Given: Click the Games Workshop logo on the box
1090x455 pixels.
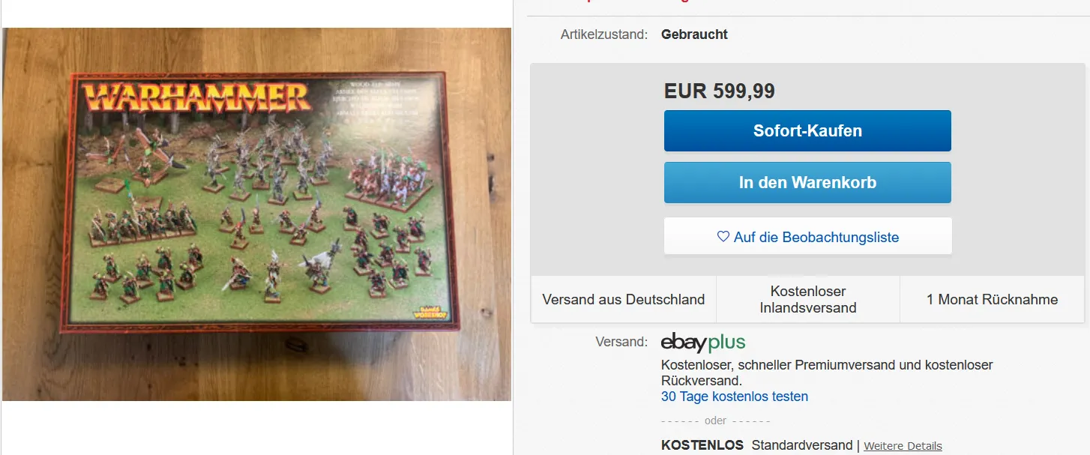Looking at the screenshot, I should (431, 313).
